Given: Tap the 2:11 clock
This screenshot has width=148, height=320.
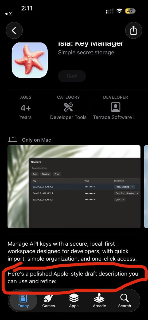Looking at the screenshot, I should coord(27,8).
